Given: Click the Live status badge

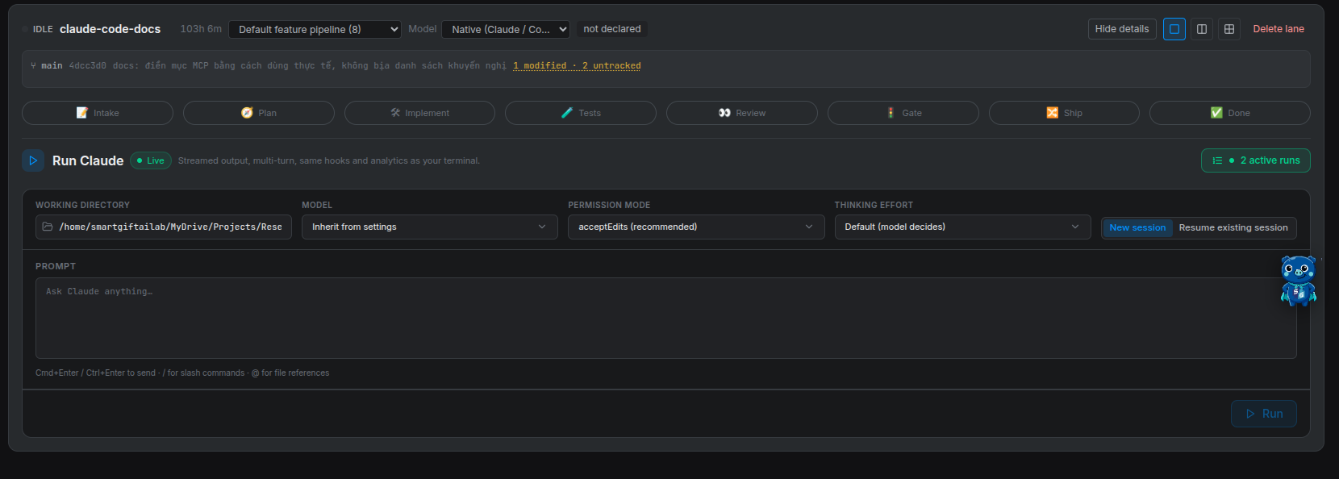Looking at the screenshot, I should [151, 160].
